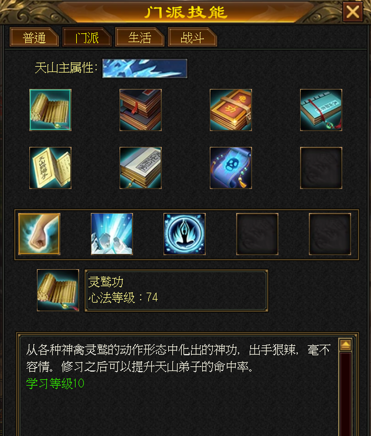Select the ice crystal light beam skill
This screenshot has width=371, height=436.
point(112,234)
